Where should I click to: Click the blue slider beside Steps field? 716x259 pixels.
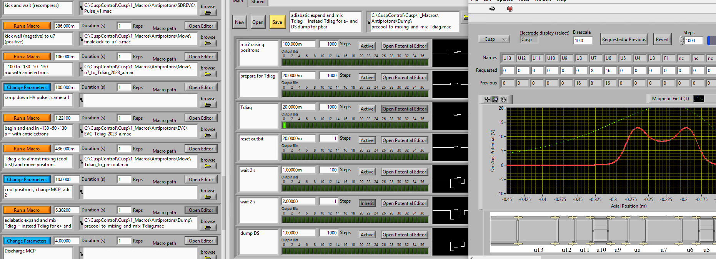pyautogui.click(x=712, y=40)
